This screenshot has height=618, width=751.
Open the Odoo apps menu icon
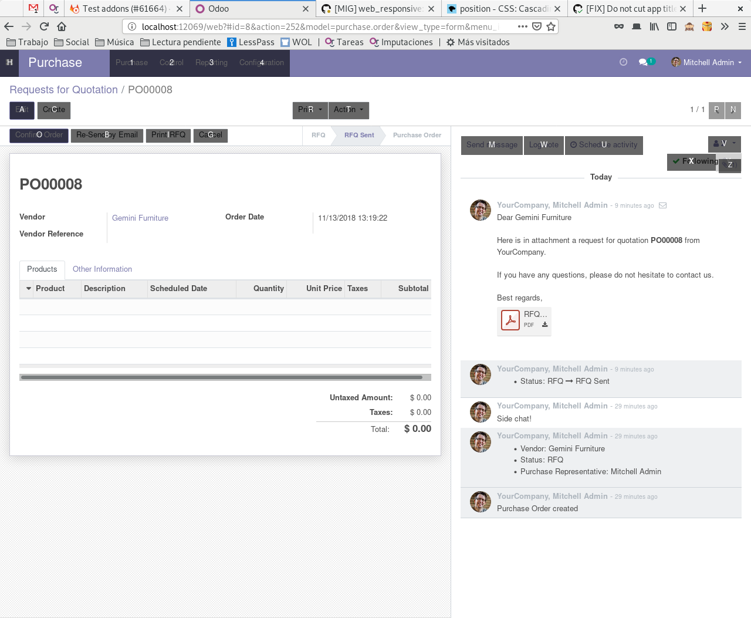[x=9, y=62]
